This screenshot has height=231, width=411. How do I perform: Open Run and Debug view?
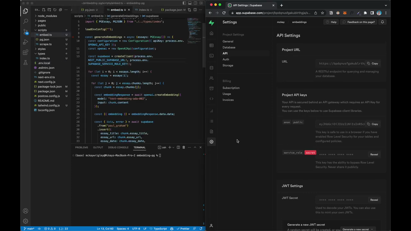[x=25, y=42]
